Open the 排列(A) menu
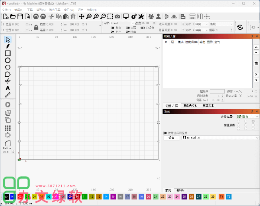This screenshot has width=260, height=206. [41, 10]
